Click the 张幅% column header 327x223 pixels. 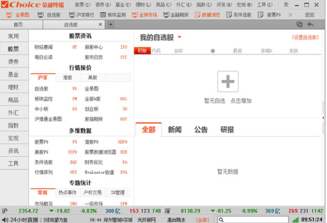(266, 51)
